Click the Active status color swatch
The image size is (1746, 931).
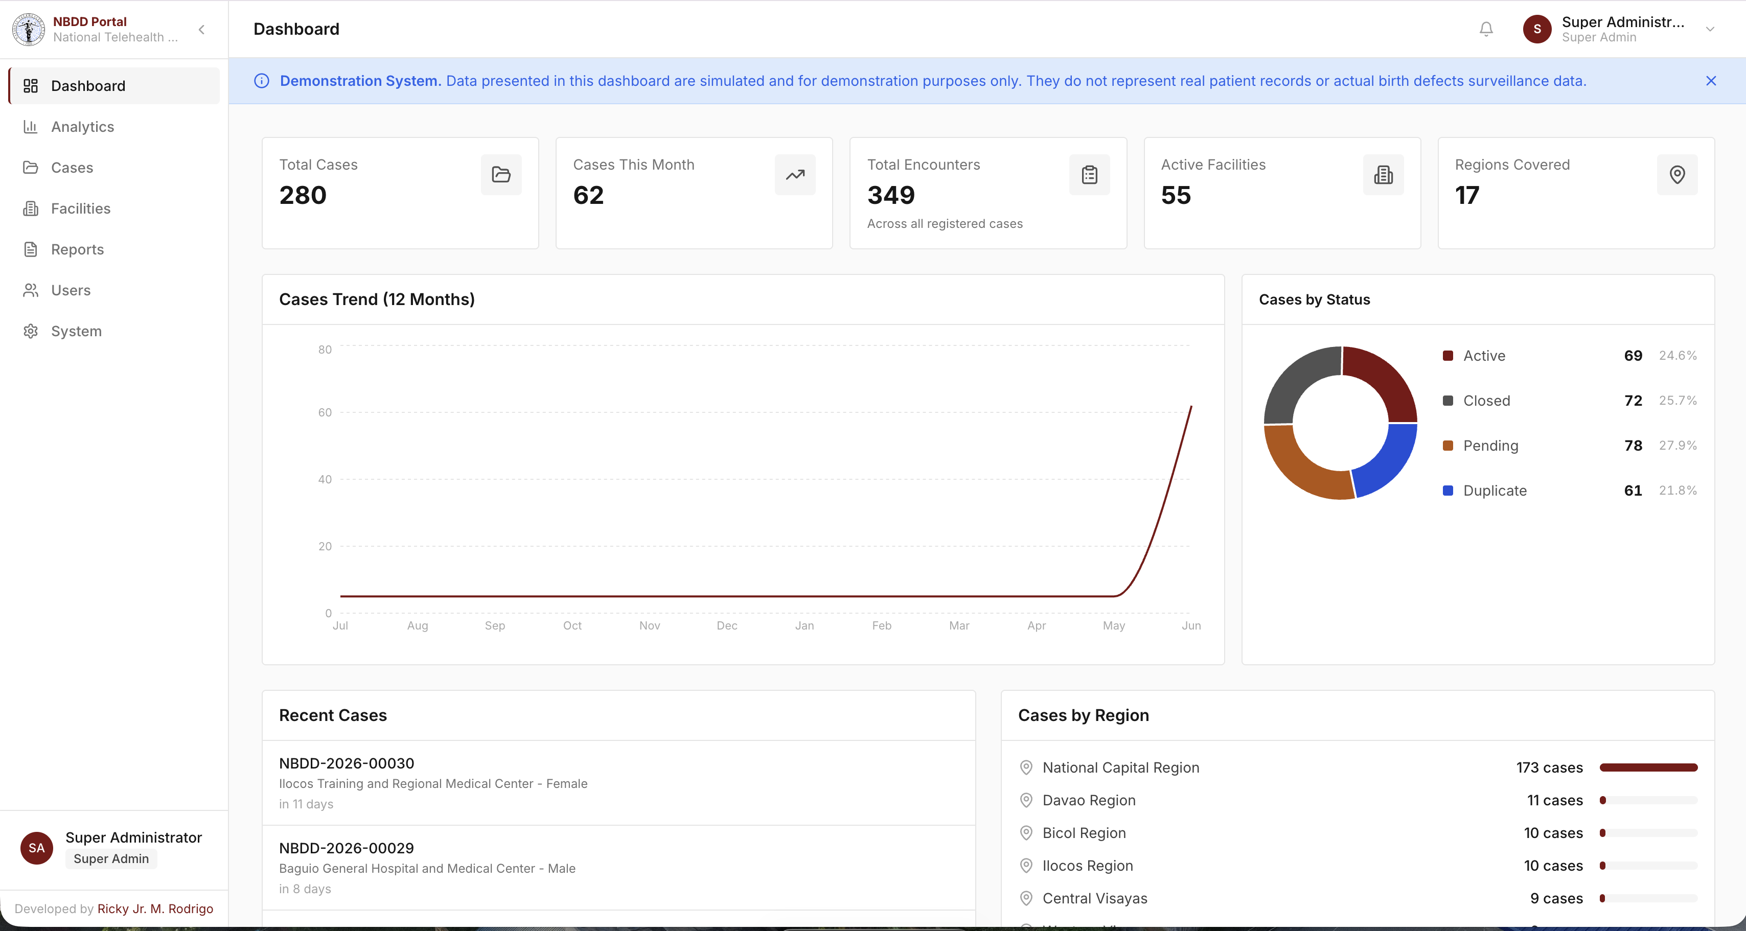[1448, 356]
